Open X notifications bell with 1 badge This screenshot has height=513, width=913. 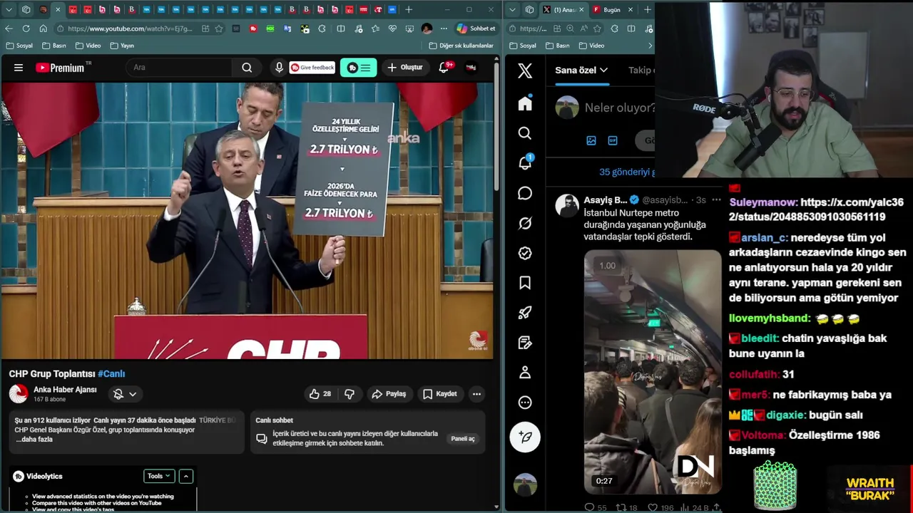pyautogui.click(x=525, y=163)
